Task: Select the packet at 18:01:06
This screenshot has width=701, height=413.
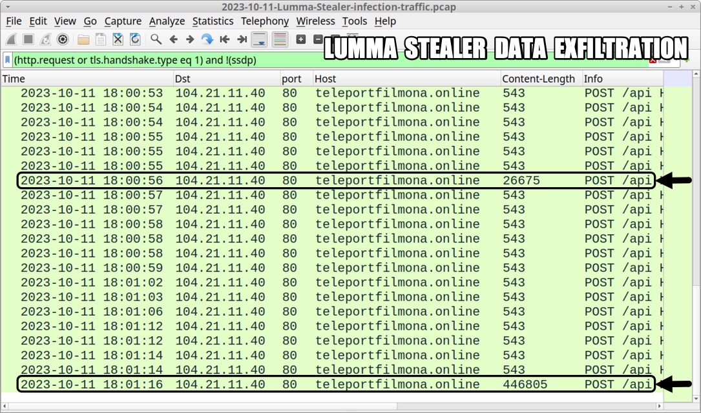Action: pyautogui.click(x=332, y=312)
